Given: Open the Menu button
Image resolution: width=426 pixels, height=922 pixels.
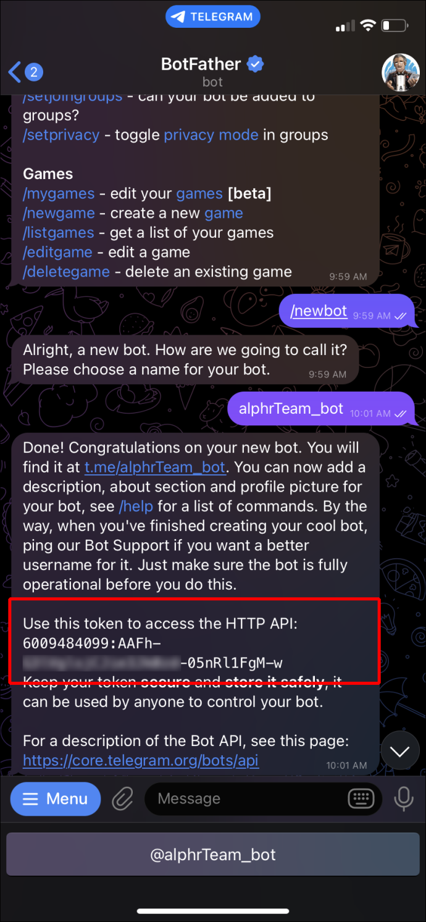Looking at the screenshot, I should click(x=56, y=798).
